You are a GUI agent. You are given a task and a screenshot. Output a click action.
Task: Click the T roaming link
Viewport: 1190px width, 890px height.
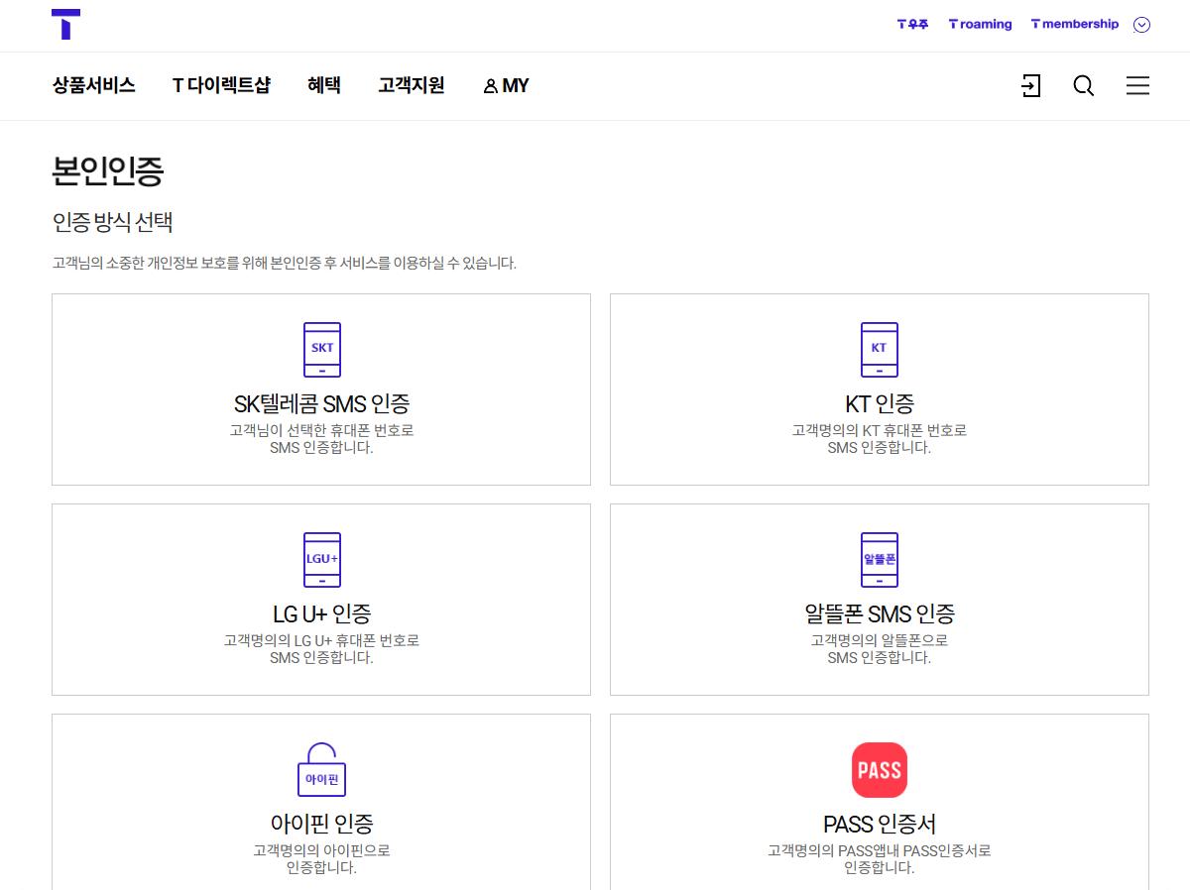point(980,24)
